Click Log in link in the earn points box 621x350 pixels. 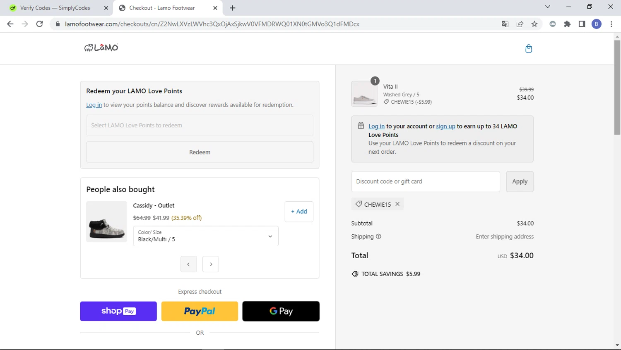coord(376,126)
